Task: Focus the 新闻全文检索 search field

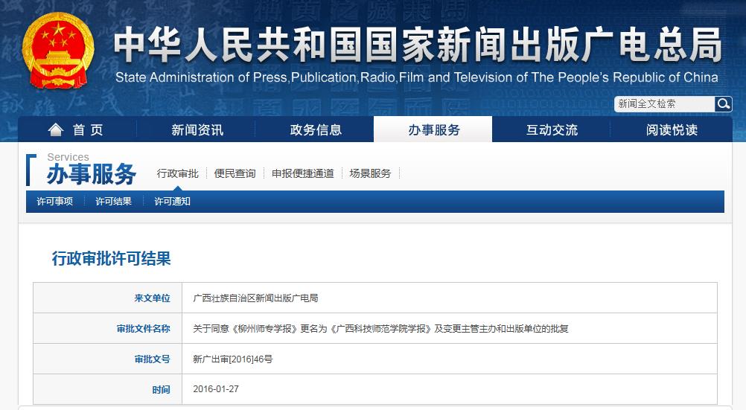Action: pos(665,103)
